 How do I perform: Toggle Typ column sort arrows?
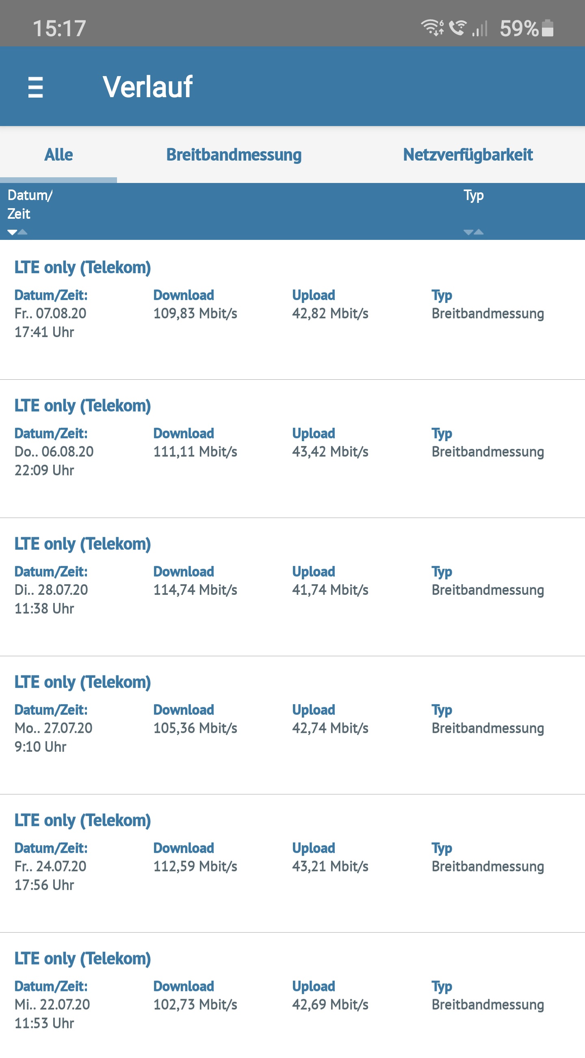[473, 232]
